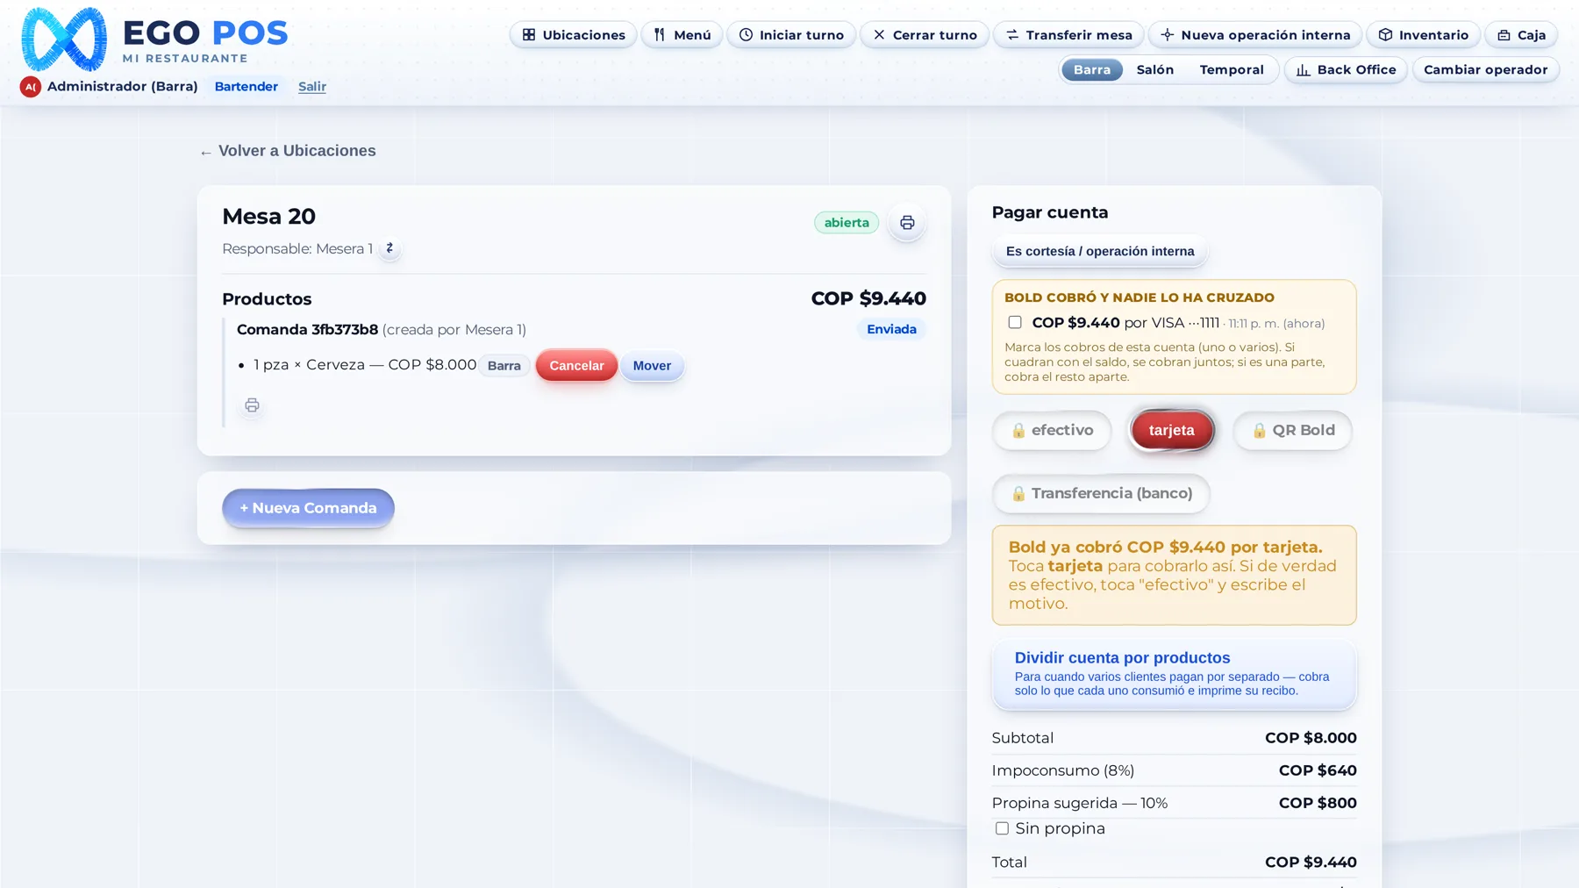Click Total COP $9.440 value

[x=1311, y=863]
